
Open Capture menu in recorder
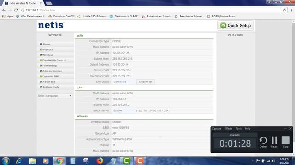point(217,129)
